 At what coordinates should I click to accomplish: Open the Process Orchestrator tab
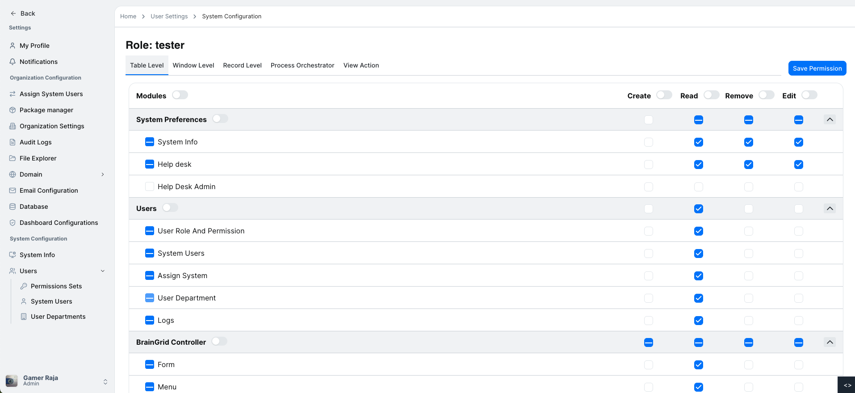(x=302, y=65)
